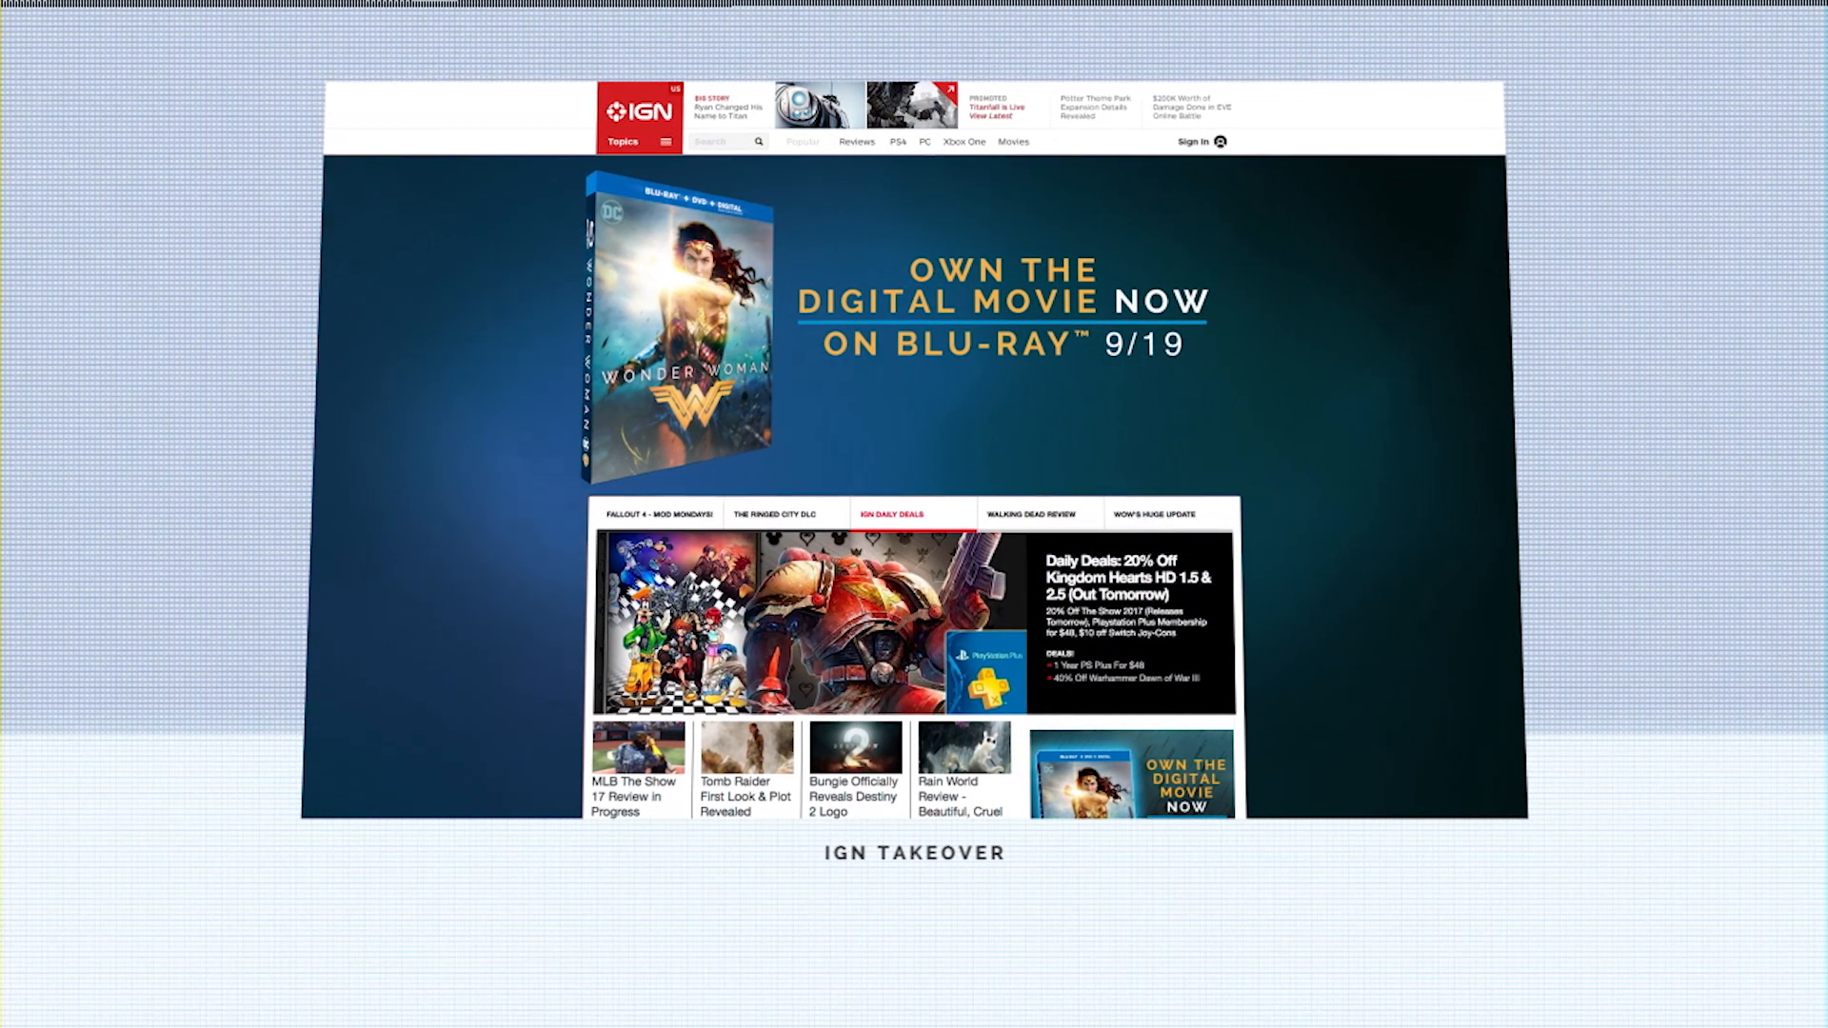Click the Titanfall mech thumbnail in header
This screenshot has height=1028, width=1828.
click(x=911, y=105)
